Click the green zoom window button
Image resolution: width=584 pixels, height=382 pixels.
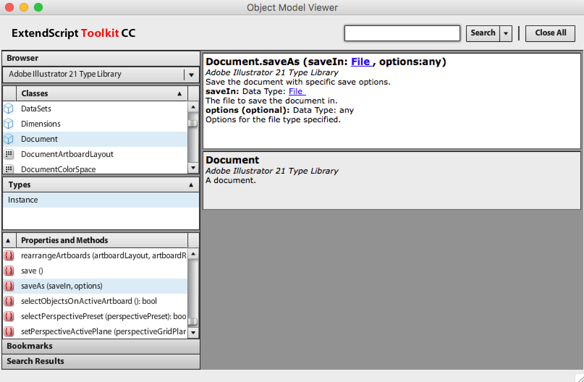[38, 7]
